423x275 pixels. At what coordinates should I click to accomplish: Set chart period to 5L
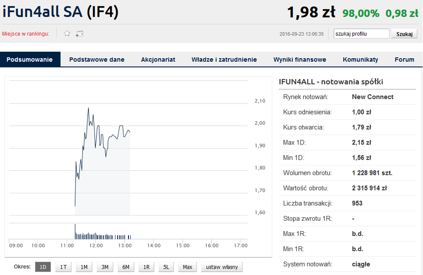tap(167, 267)
